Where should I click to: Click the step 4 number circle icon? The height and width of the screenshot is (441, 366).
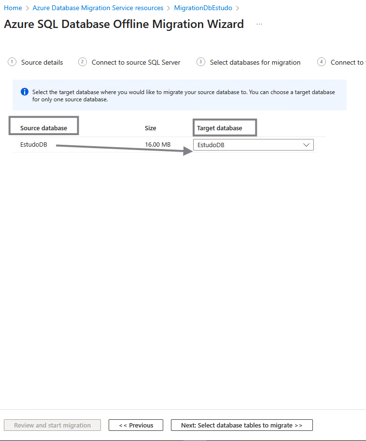tap(322, 62)
